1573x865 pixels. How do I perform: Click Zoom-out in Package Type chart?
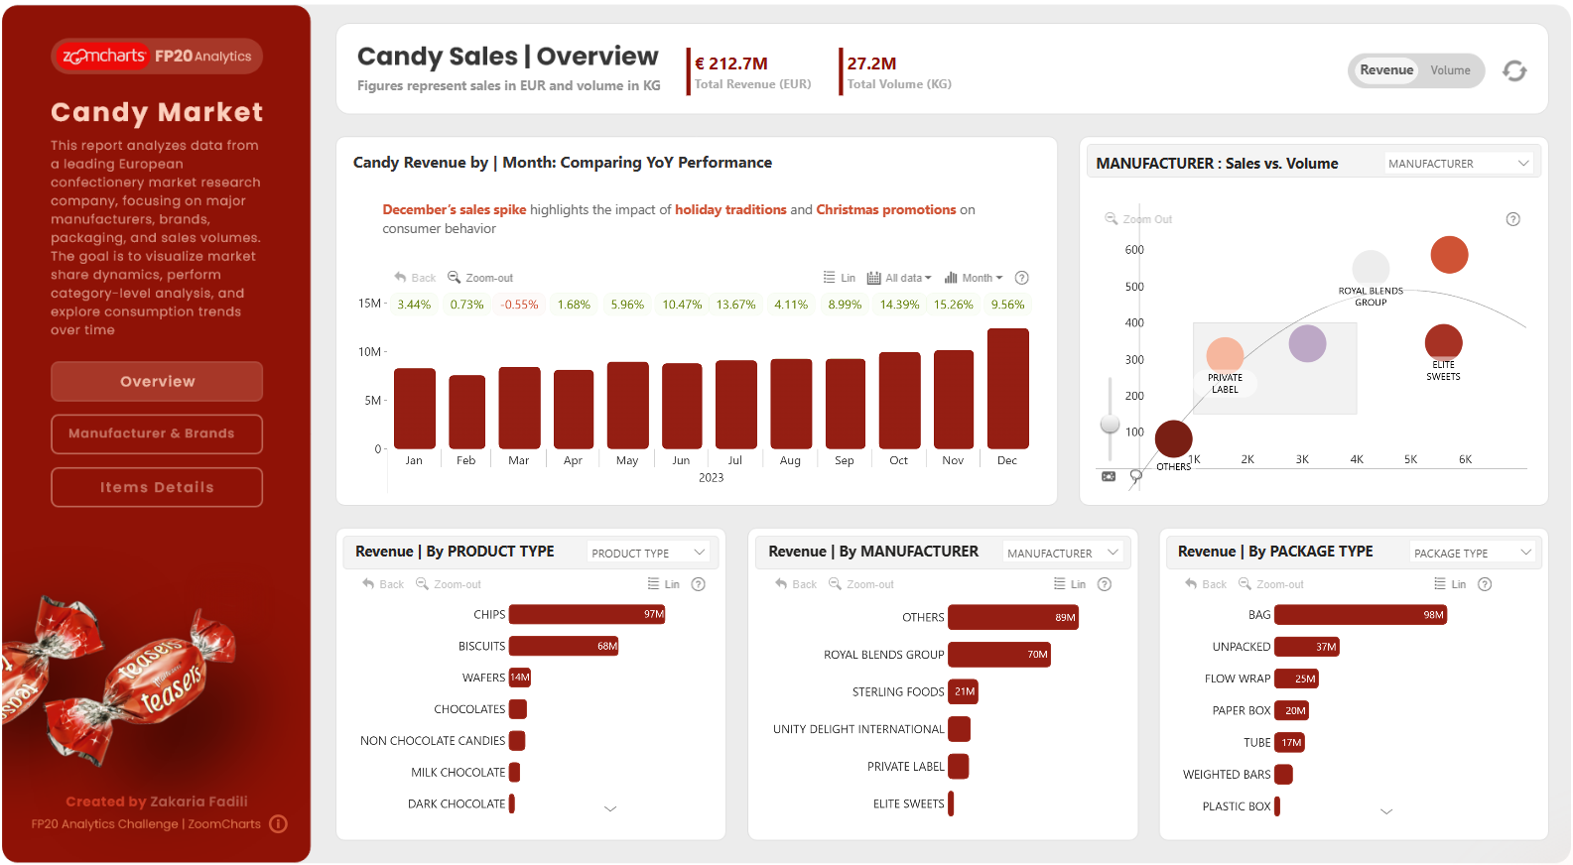[1271, 584]
